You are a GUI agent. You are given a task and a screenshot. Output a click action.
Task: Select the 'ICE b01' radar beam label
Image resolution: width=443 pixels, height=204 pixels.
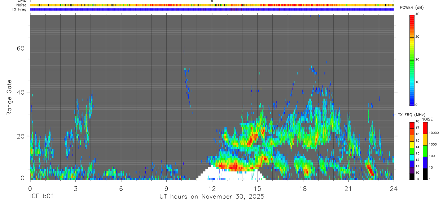pos(41,197)
